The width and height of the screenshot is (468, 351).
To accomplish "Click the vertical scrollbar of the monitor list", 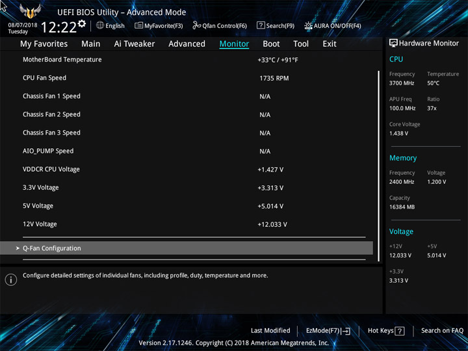I will point(378,166).
